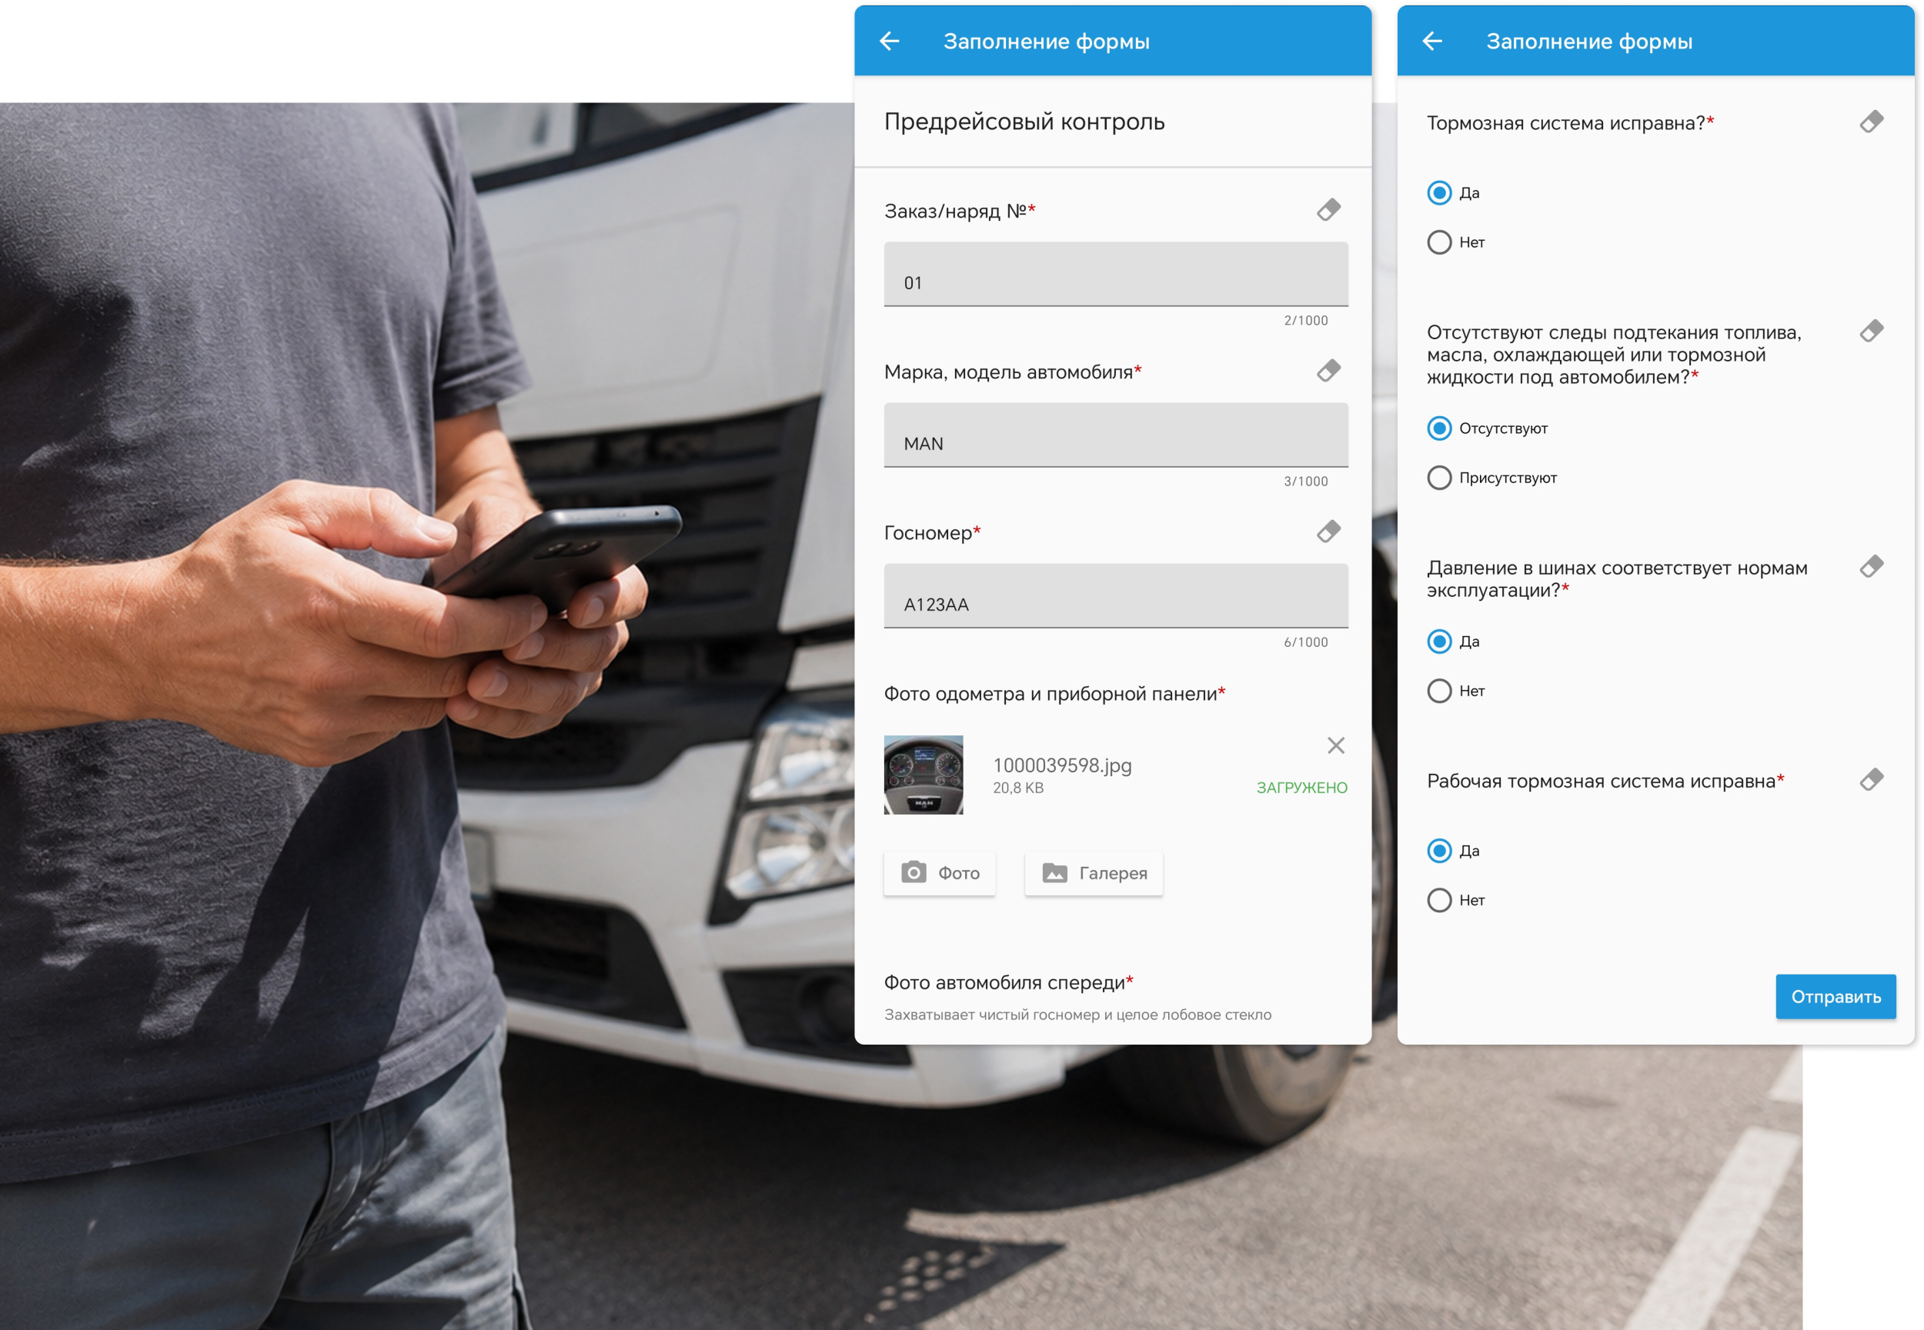
Task: Focus the Госномер input containing A123AA
Action: pos(1116,596)
